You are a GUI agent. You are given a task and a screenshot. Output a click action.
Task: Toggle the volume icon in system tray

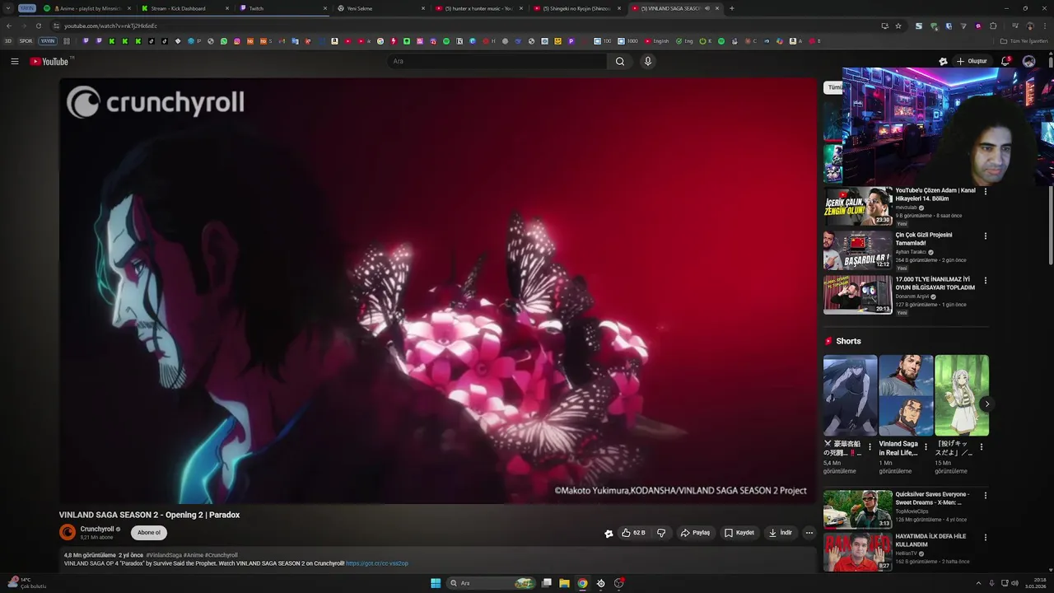(1014, 583)
